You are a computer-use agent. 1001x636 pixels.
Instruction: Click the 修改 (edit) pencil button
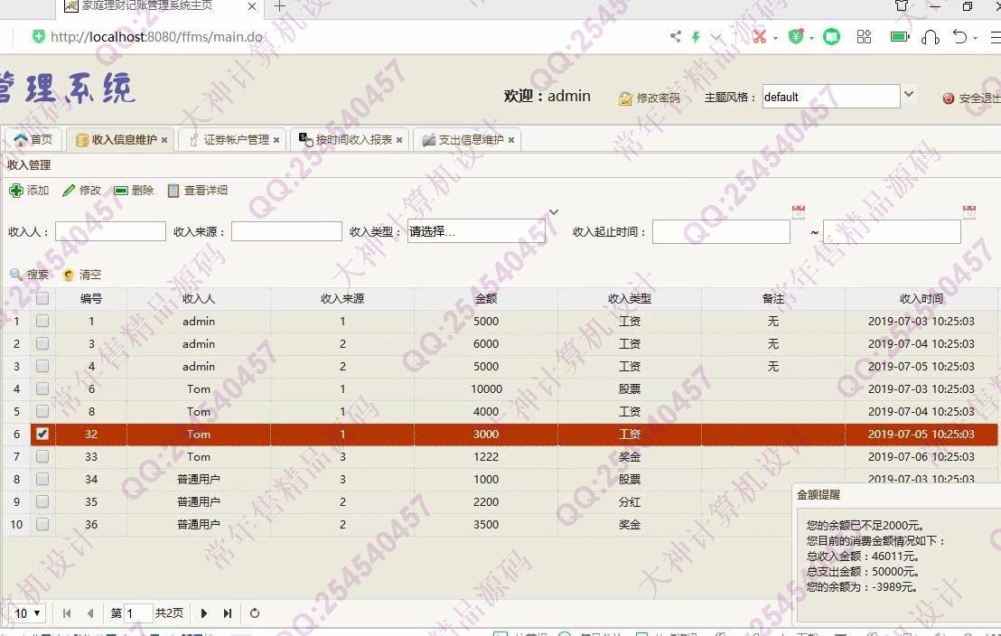pyautogui.click(x=81, y=191)
